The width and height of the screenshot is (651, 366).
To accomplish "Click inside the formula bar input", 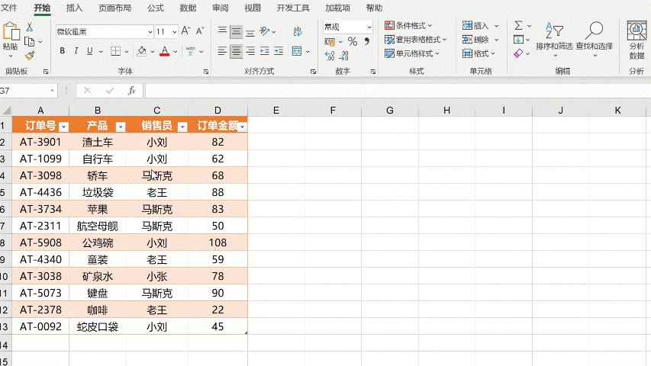I will [398, 91].
